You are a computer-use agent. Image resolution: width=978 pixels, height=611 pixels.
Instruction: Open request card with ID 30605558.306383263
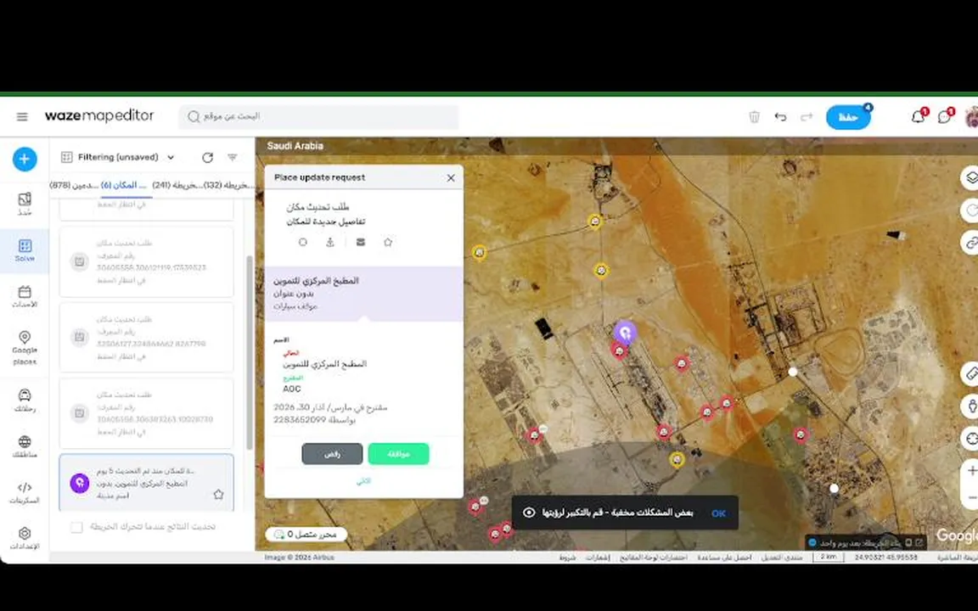tap(147, 412)
